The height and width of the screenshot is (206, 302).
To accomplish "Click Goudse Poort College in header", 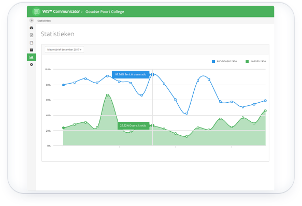I will (x=105, y=12).
